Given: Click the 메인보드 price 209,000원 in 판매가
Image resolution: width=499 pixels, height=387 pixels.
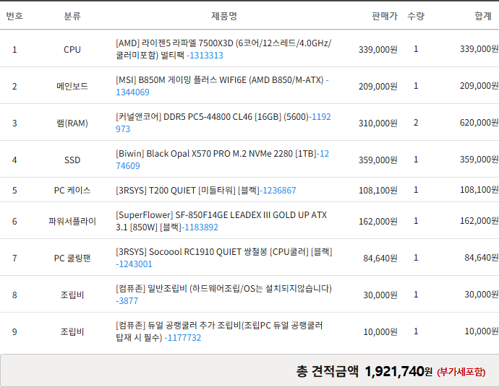Looking at the screenshot, I should coord(378,87).
